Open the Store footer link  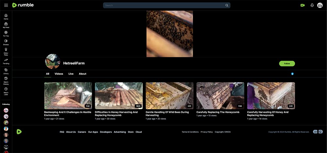pyautogui.click(x=131, y=132)
